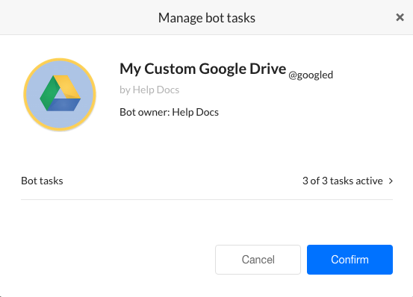Open '3 of 3 tasks active' details
Screen dimensions: 413x297
click(x=342, y=181)
